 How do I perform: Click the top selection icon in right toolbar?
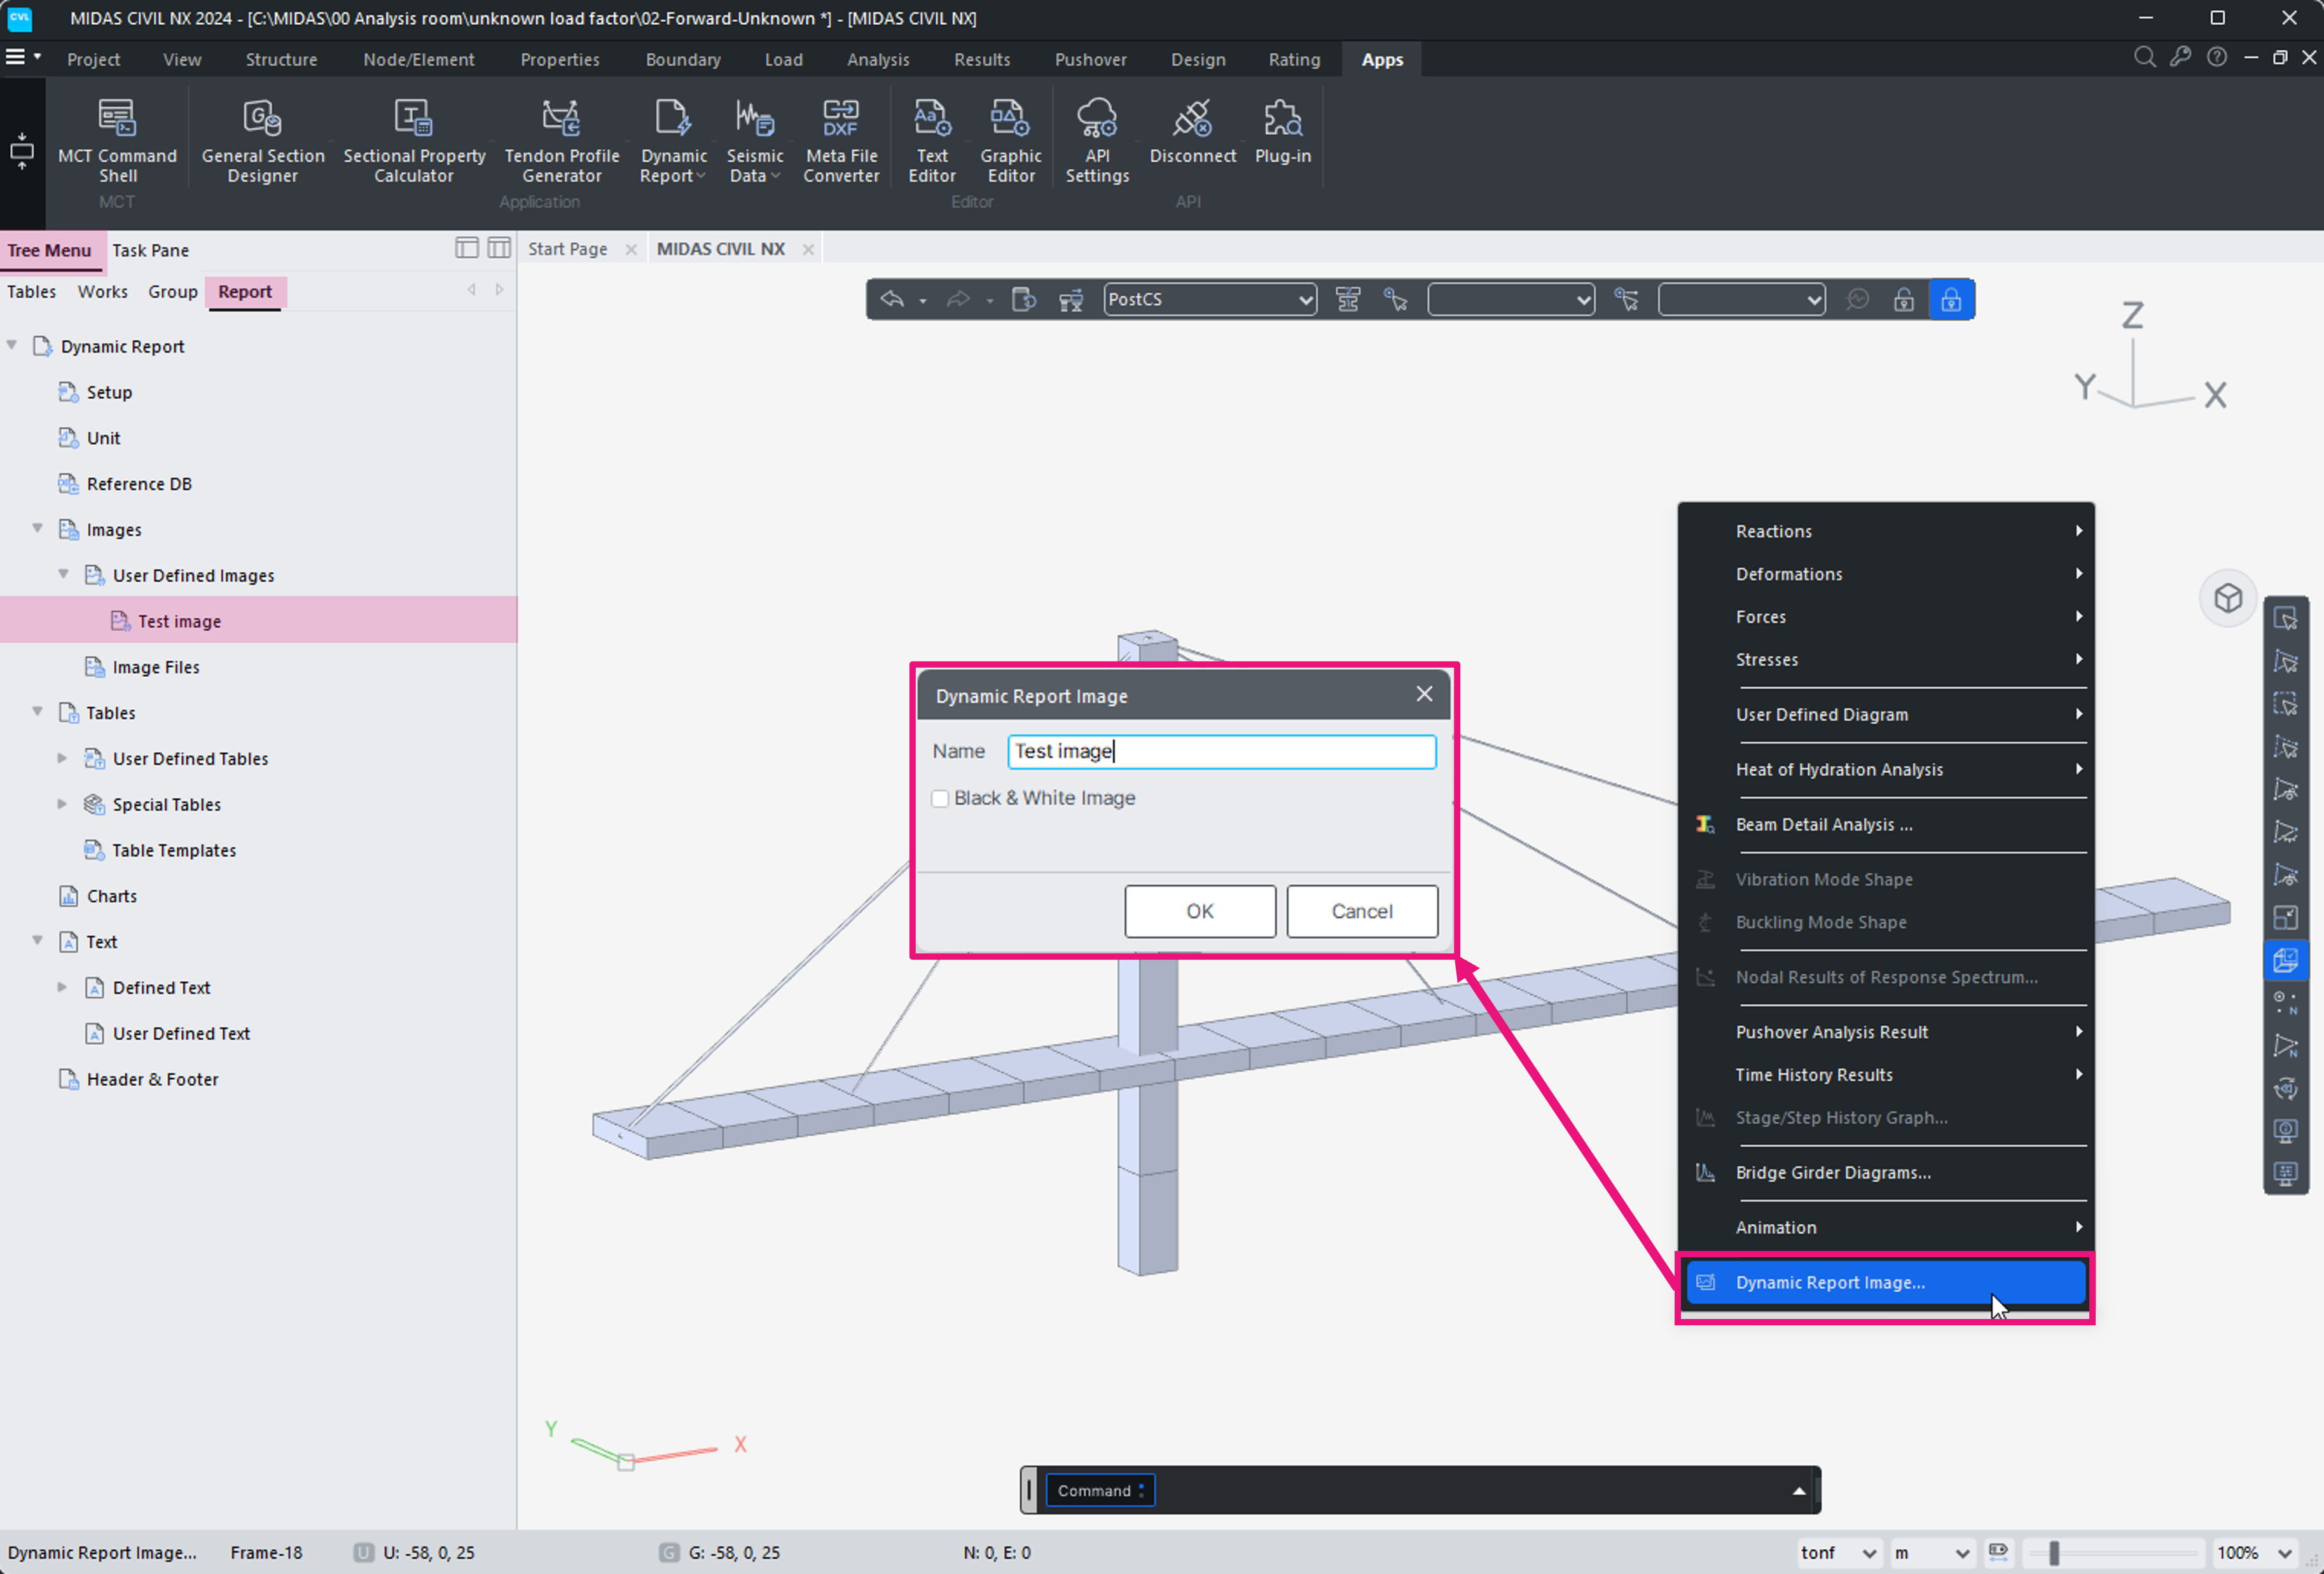(x=2285, y=618)
